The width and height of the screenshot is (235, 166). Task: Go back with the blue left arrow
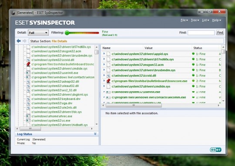pyautogui.click(x=19, y=41)
